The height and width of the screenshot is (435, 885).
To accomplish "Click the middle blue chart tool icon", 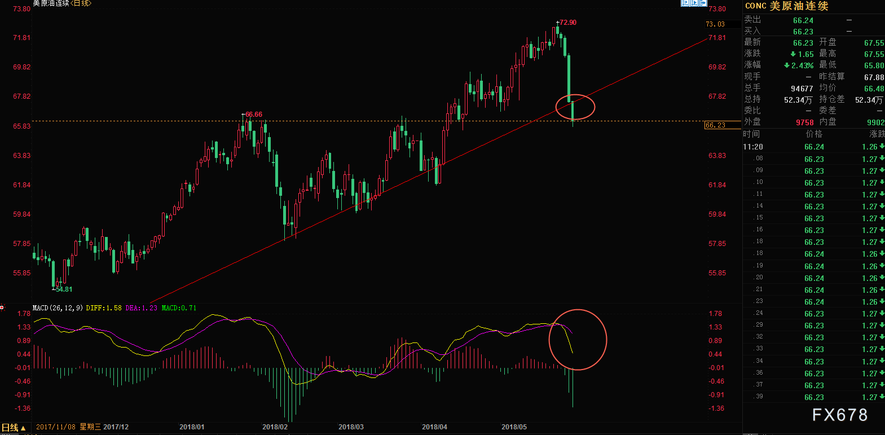I will tap(694, 3).
